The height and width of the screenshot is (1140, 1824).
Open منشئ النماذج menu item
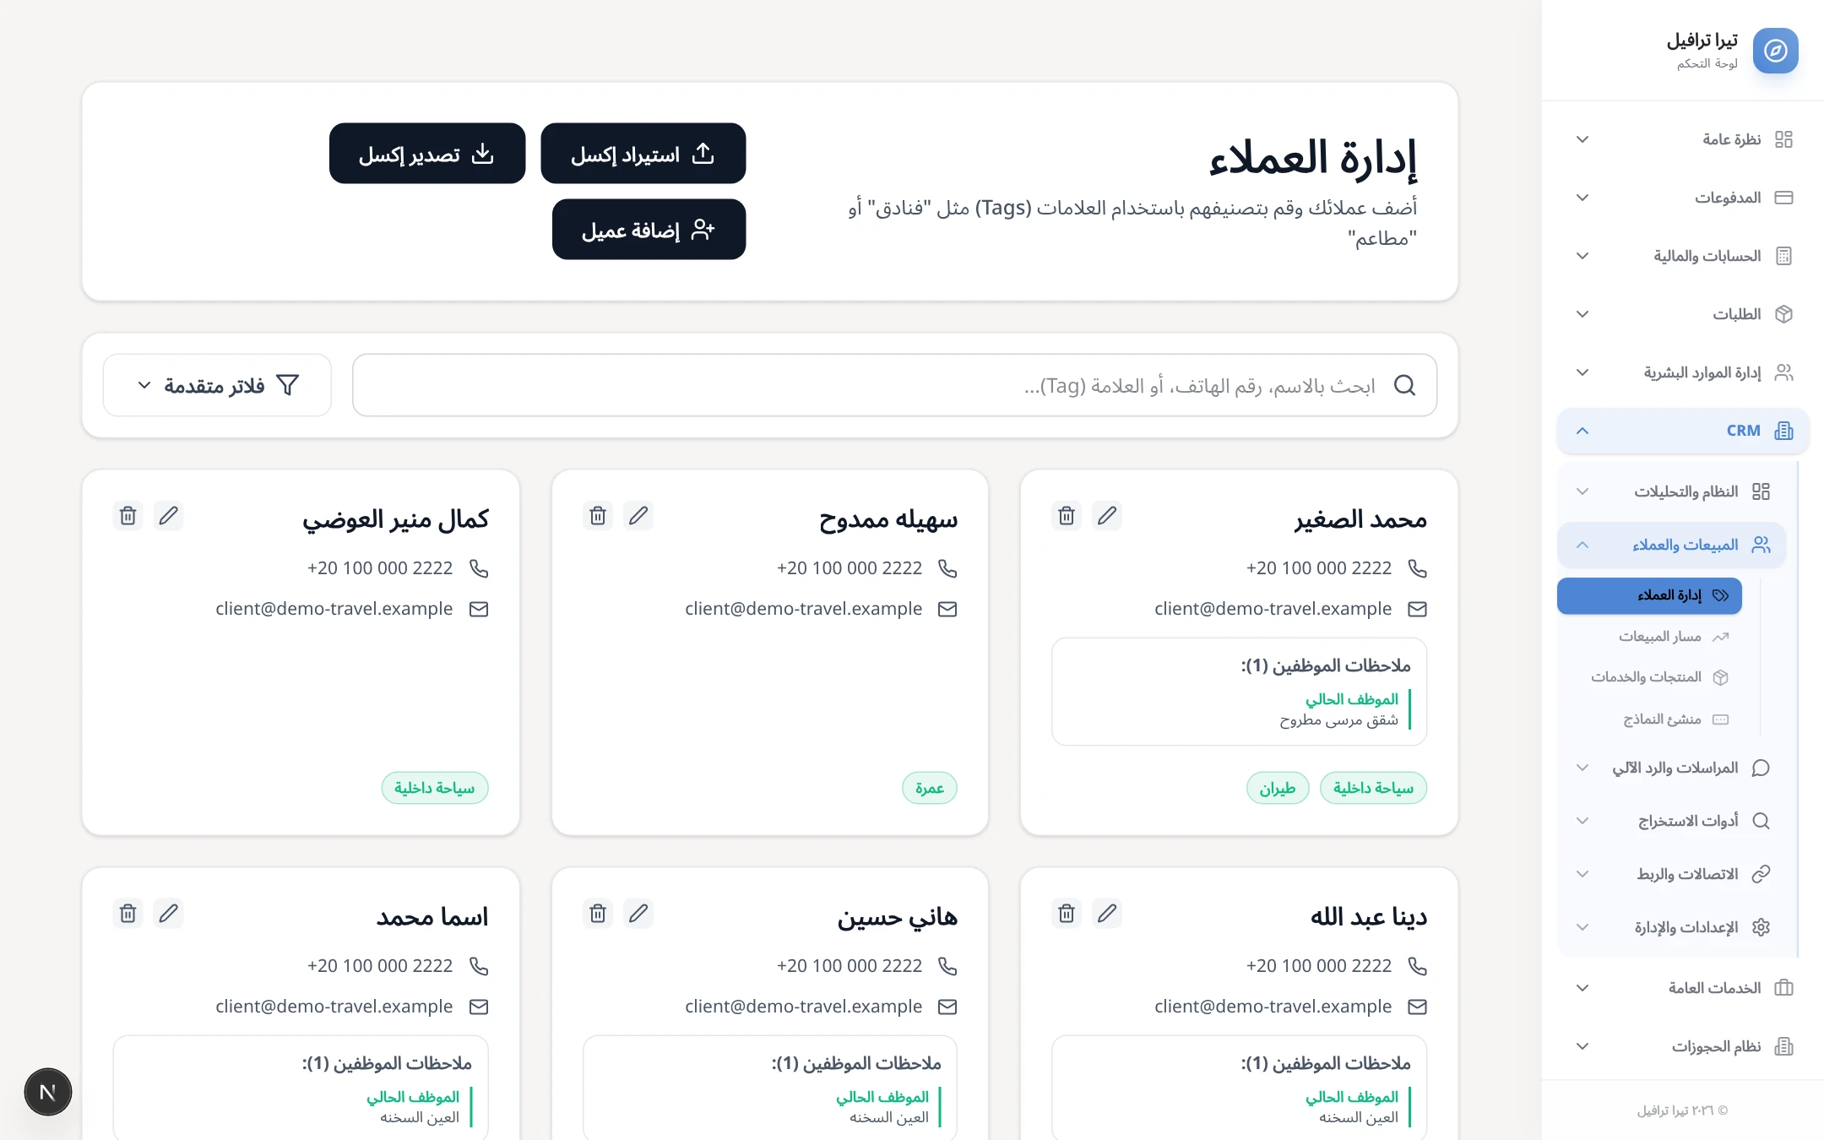pos(1649,719)
